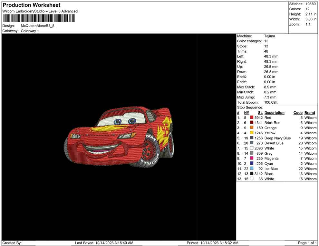The height and width of the screenshot is (246, 319).
Task: Select the Black thread swatch
Action: [x=252, y=174]
